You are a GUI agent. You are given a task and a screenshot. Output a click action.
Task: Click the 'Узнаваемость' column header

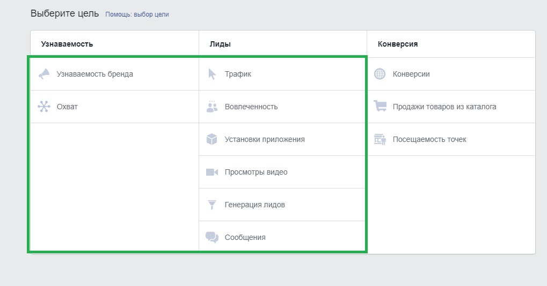67,44
